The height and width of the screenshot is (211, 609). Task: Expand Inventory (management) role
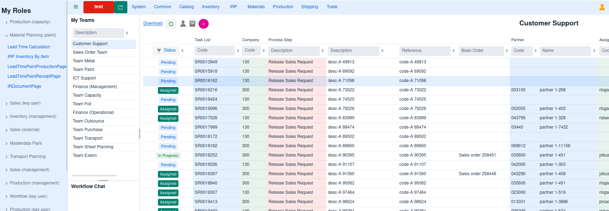click(6, 117)
